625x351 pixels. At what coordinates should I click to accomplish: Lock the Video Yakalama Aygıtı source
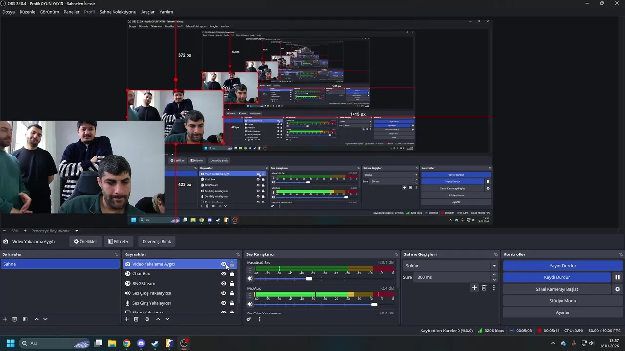coord(232,264)
